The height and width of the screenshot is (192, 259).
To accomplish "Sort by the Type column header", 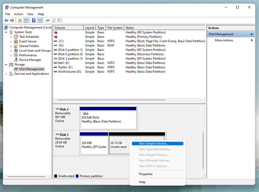I will tap(101, 28).
